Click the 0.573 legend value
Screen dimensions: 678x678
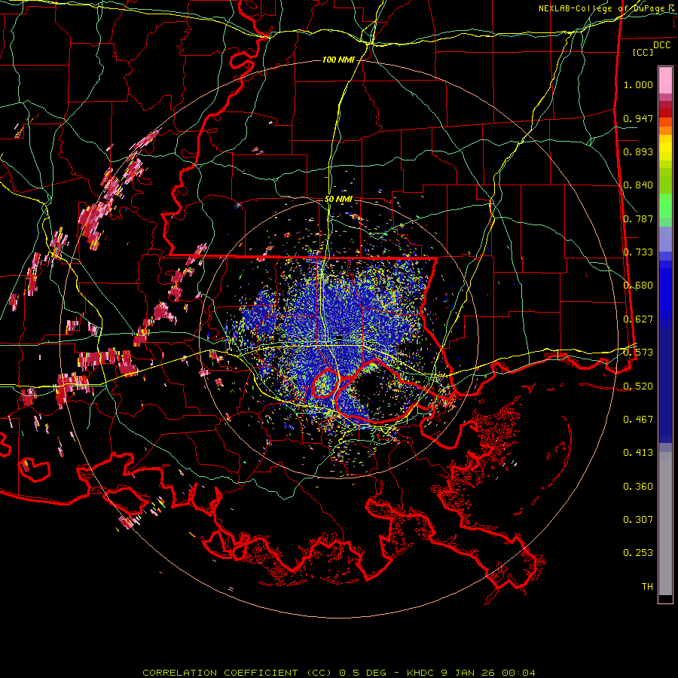[x=638, y=353]
